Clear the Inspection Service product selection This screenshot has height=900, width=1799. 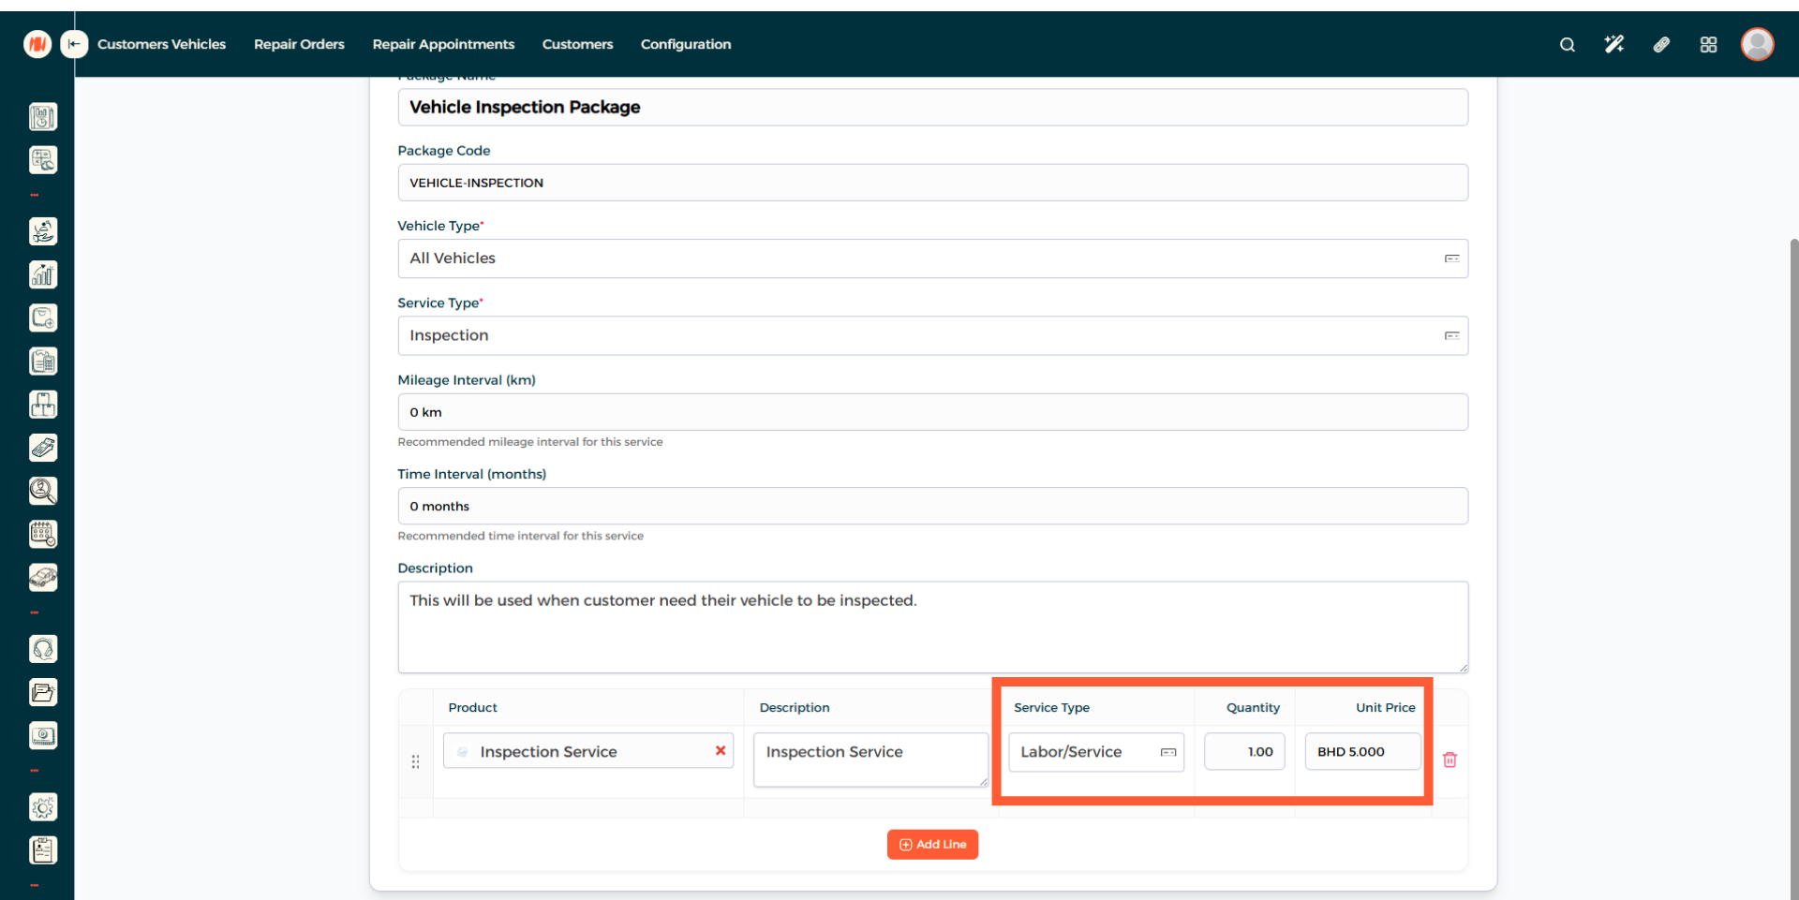pyautogui.click(x=720, y=751)
